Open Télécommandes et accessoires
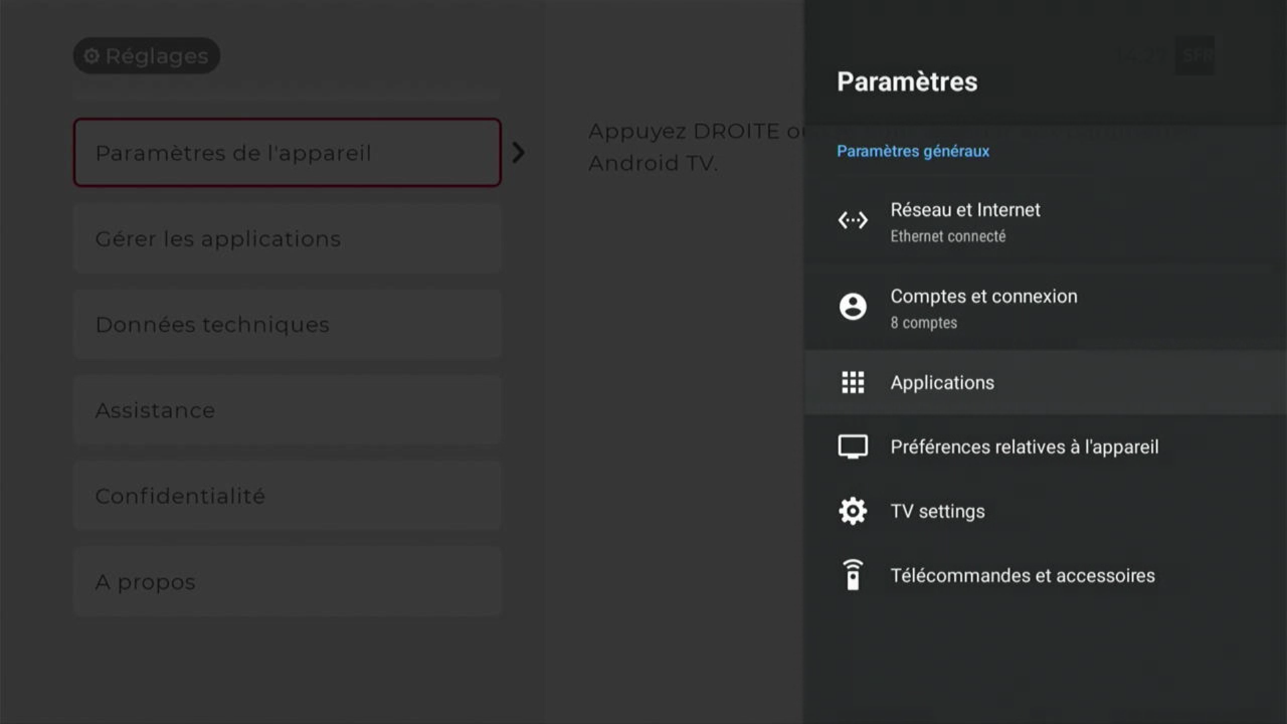 1022,575
